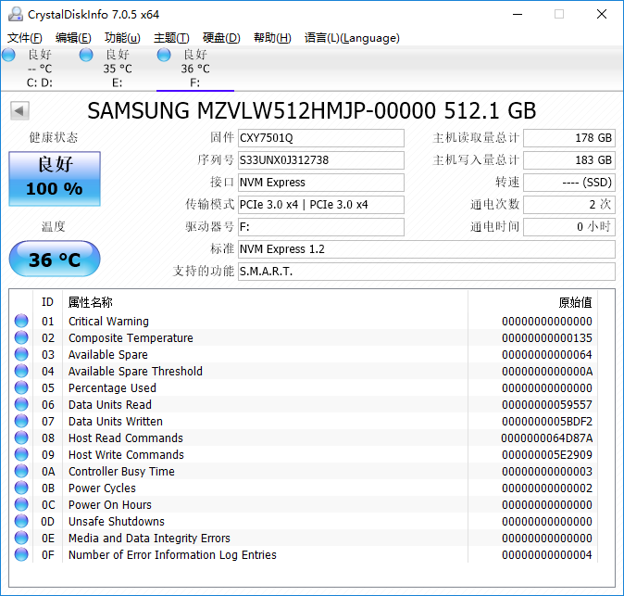Click the Controller Busy Time status orb
The image size is (624, 596).
click(21, 471)
